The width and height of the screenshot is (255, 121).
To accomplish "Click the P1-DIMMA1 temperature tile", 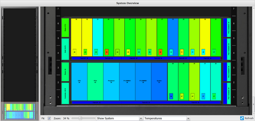I will [x=127, y=82].
